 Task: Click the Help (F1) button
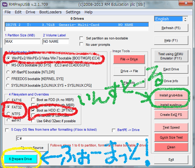[171, 40]
